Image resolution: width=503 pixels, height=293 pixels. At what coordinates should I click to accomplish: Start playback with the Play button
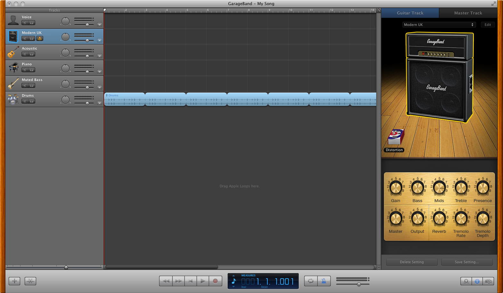pos(203,281)
